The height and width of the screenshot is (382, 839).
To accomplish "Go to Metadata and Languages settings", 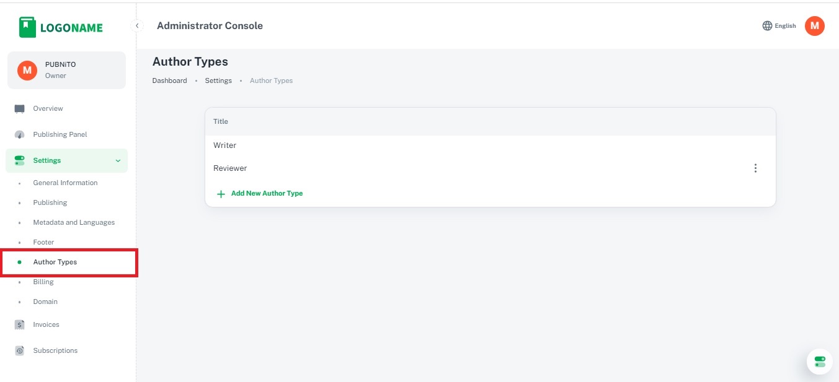I will coord(74,222).
